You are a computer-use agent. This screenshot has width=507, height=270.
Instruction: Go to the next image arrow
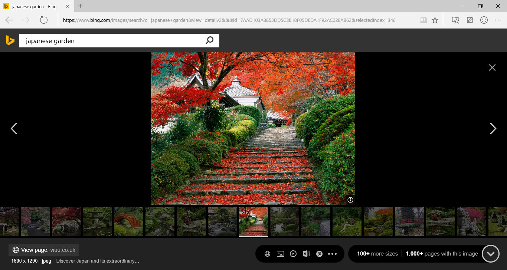493,128
